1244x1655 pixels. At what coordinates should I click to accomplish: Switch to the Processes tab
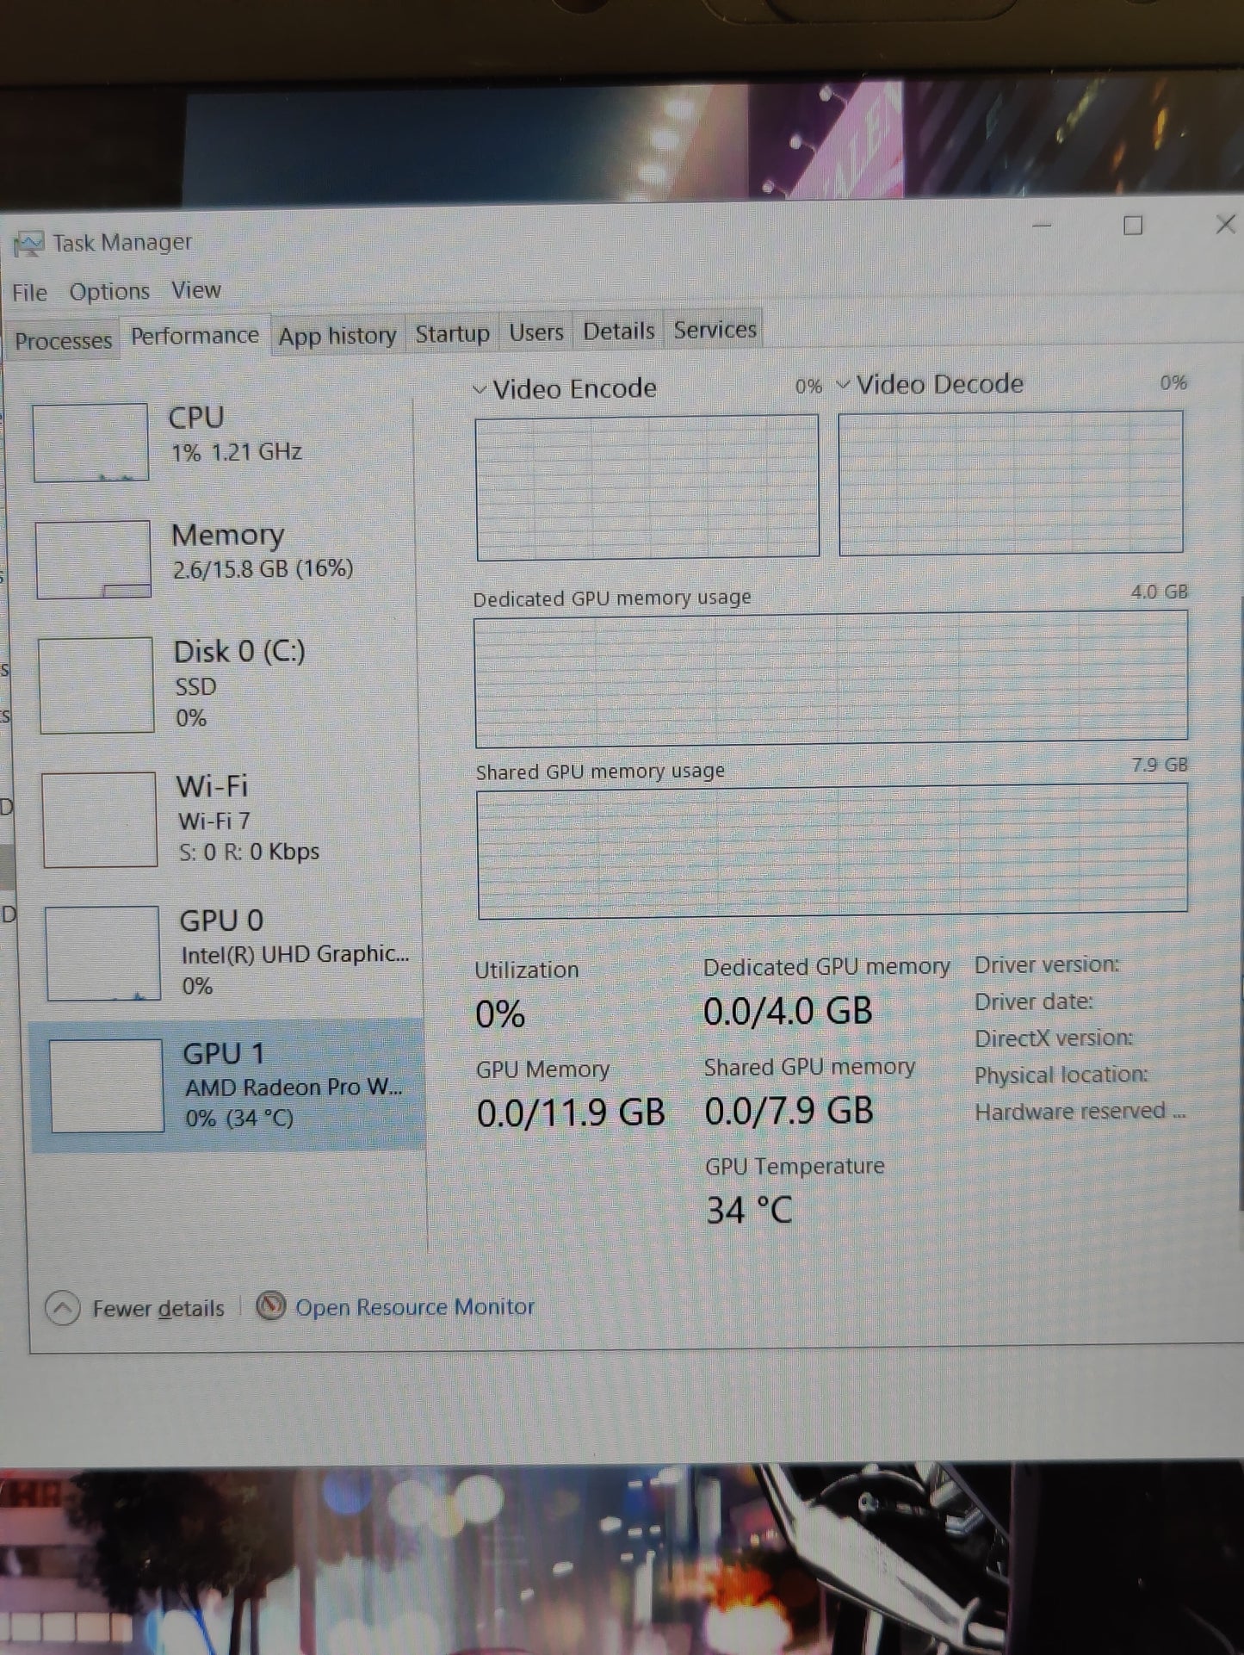pyautogui.click(x=63, y=341)
